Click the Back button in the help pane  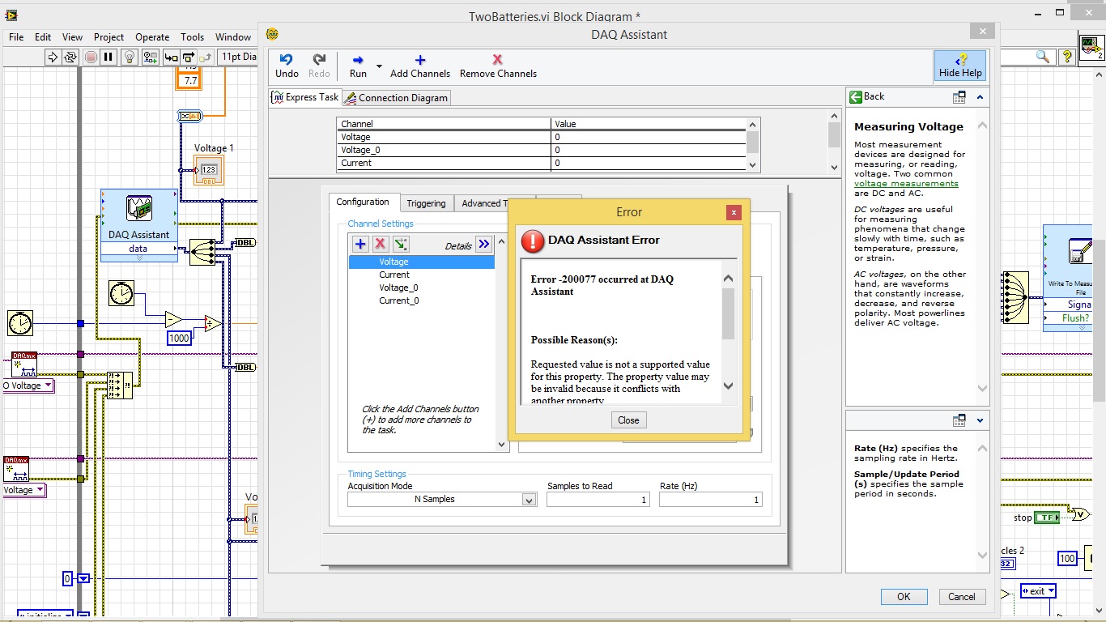point(866,96)
